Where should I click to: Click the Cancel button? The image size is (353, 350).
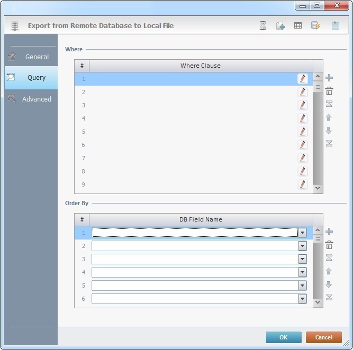click(x=323, y=337)
